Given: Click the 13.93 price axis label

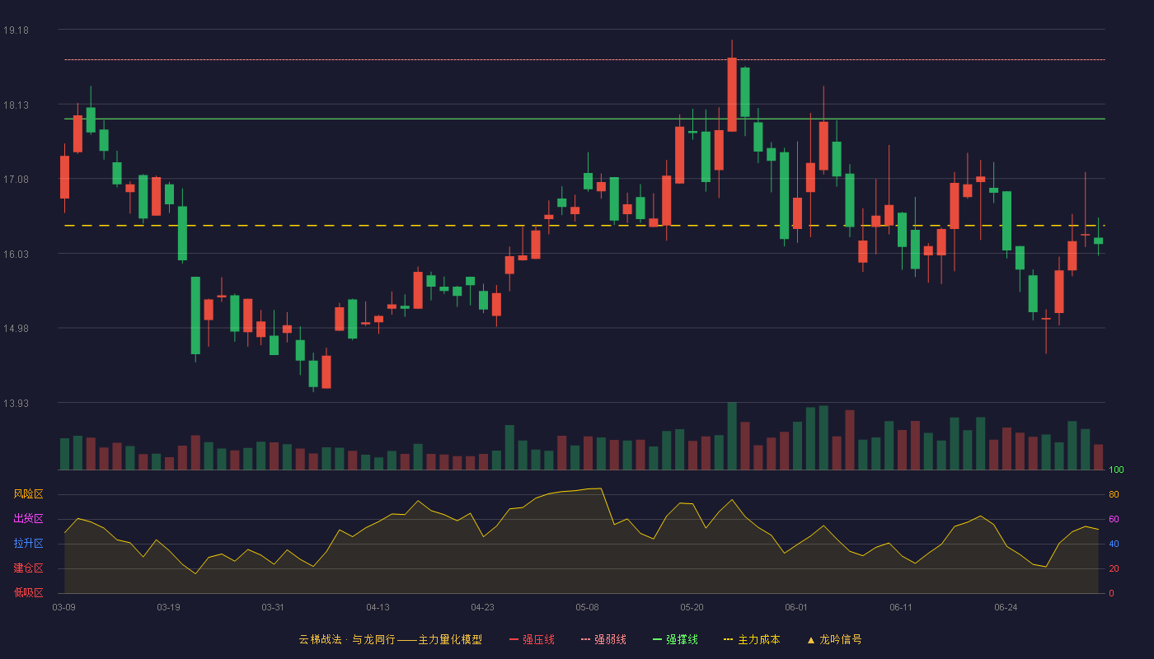Looking at the screenshot, I should click(16, 403).
